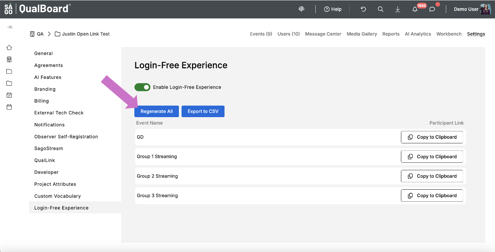The width and height of the screenshot is (495, 252).
Task: Open notifications bell showing 1885
Action: [x=415, y=9]
